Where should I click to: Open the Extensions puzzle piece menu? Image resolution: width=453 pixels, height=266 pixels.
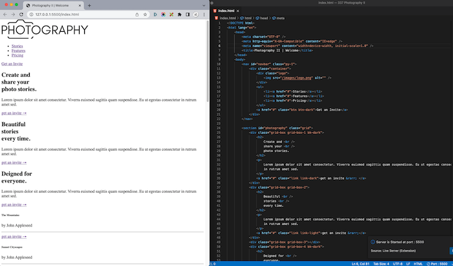coord(179,14)
